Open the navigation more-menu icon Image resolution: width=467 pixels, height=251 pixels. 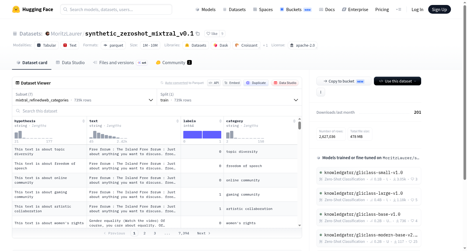(x=398, y=9)
